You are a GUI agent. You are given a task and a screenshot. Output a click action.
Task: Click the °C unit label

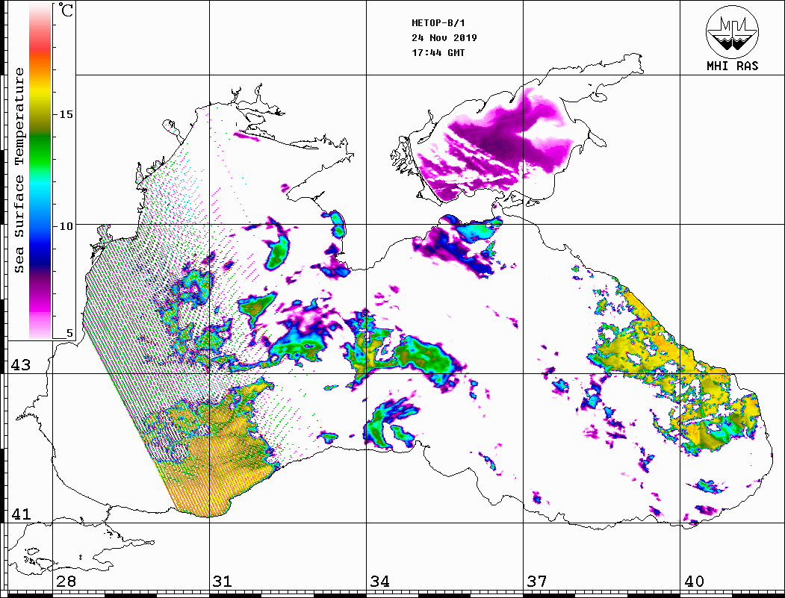coord(66,10)
